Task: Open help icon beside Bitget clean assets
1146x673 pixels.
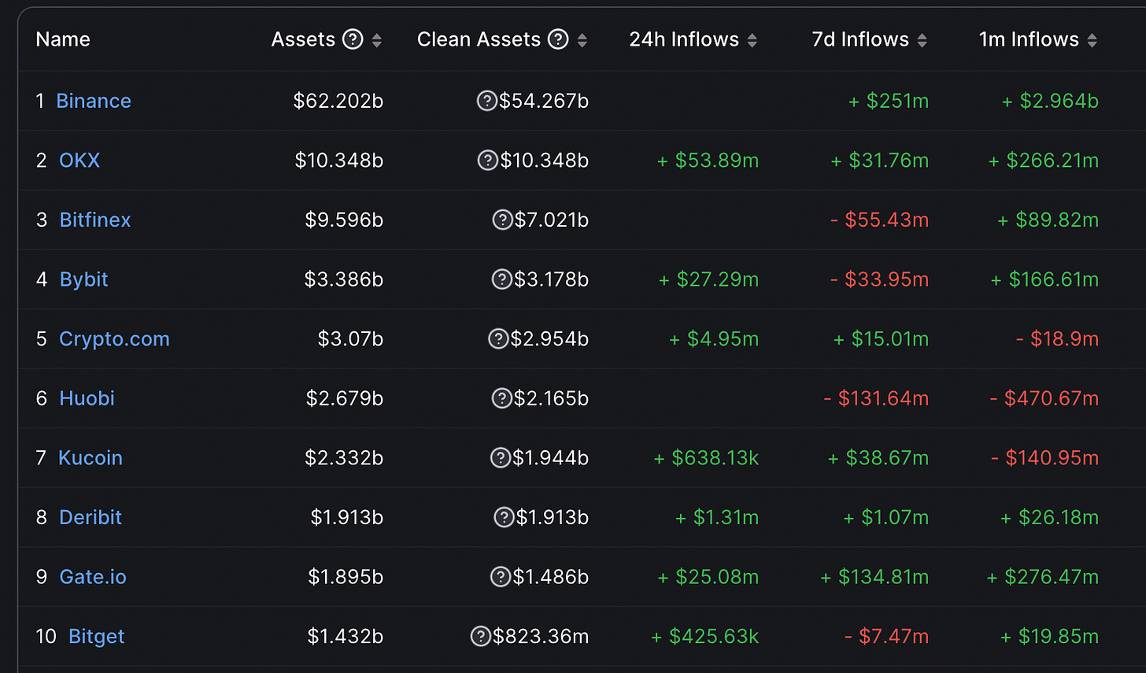Action: pyautogui.click(x=480, y=636)
